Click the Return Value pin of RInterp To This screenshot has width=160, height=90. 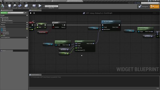[x=93, y=43]
